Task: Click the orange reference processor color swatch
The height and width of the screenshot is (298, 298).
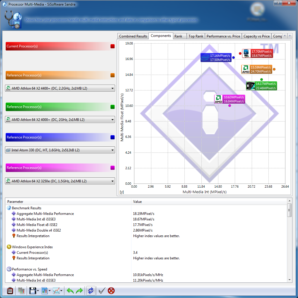Action: [x=112, y=75]
